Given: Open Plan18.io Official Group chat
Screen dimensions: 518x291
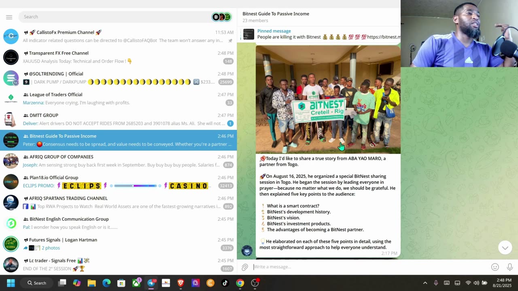Looking at the screenshot, I should click(x=118, y=181).
